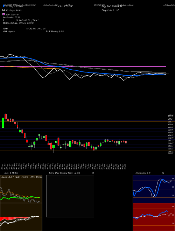Click the 356.61 price axis label
Image resolution: width=175 pixels, height=231 pixels.
tap(171, 146)
